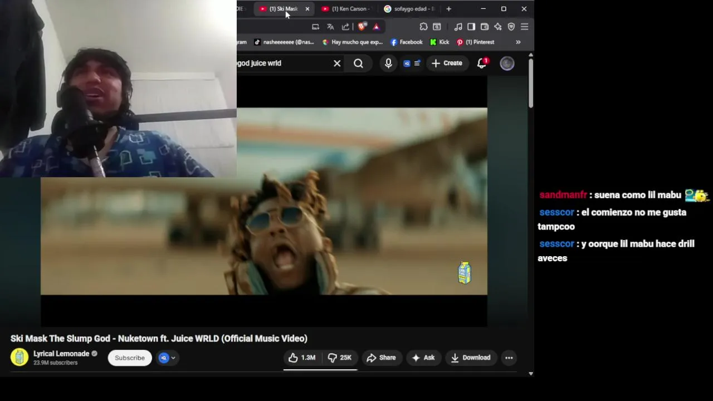The image size is (713, 401).
Task: Click the Lyrical Lemonade carton watermark
Action: tap(465, 273)
